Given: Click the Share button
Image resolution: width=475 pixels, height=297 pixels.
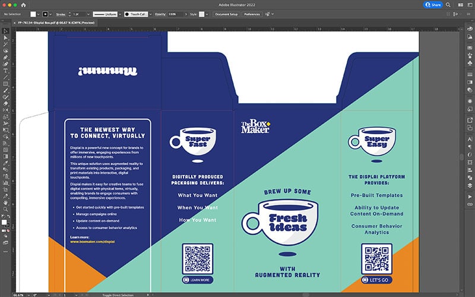Looking at the screenshot, I should pyautogui.click(x=433, y=5).
